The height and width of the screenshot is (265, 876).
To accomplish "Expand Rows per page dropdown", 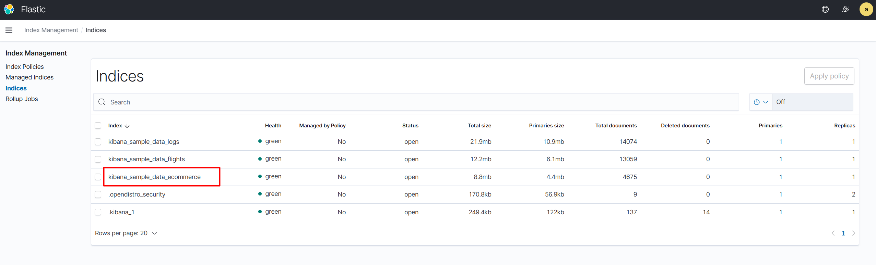I will 126,233.
